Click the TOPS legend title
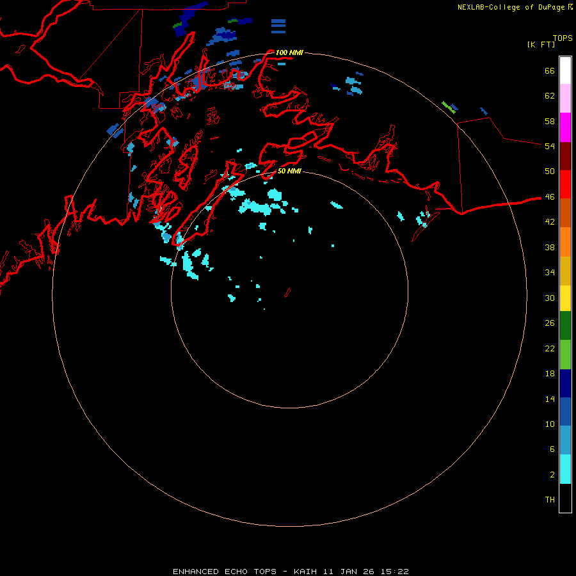Viewport: 576px width, 576px height. pyautogui.click(x=563, y=38)
